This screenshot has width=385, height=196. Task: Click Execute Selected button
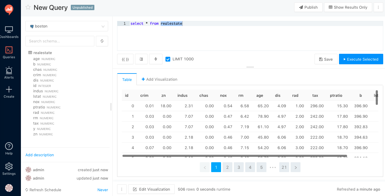pos(361,59)
